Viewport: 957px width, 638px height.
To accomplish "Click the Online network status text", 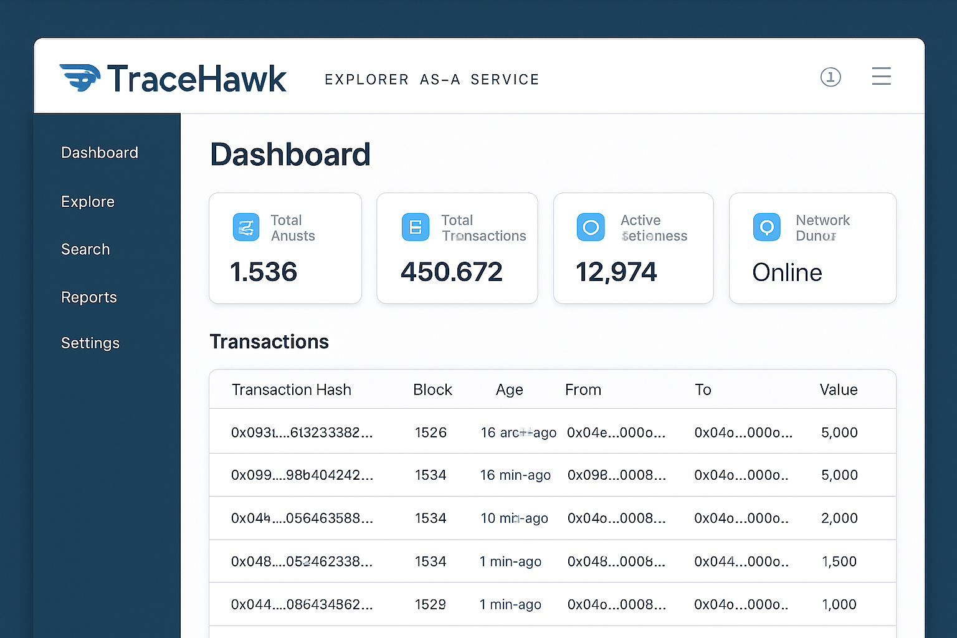I will [x=787, y=272].
